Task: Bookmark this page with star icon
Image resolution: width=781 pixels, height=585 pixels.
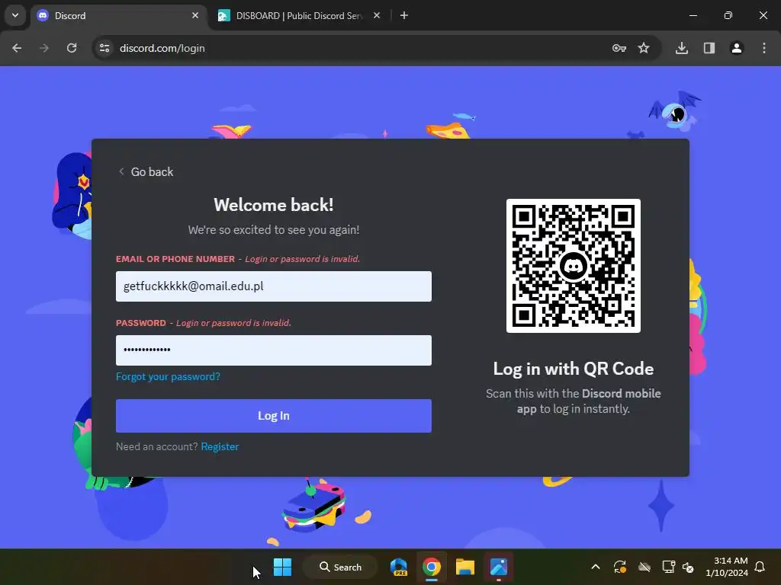Action: [644, 48]
